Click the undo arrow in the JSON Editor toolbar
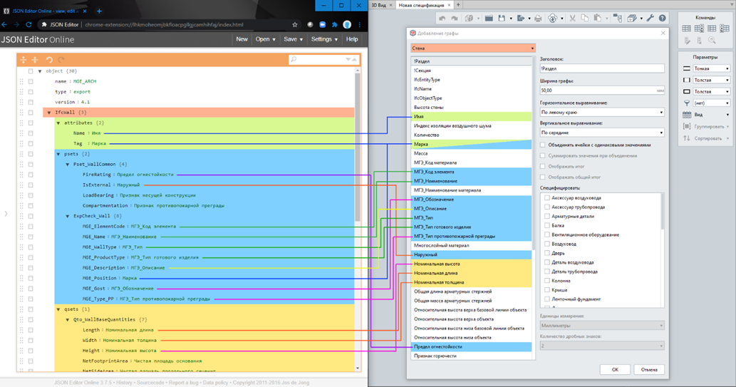This screenshot has height=387, width=736. coord(49,60)
